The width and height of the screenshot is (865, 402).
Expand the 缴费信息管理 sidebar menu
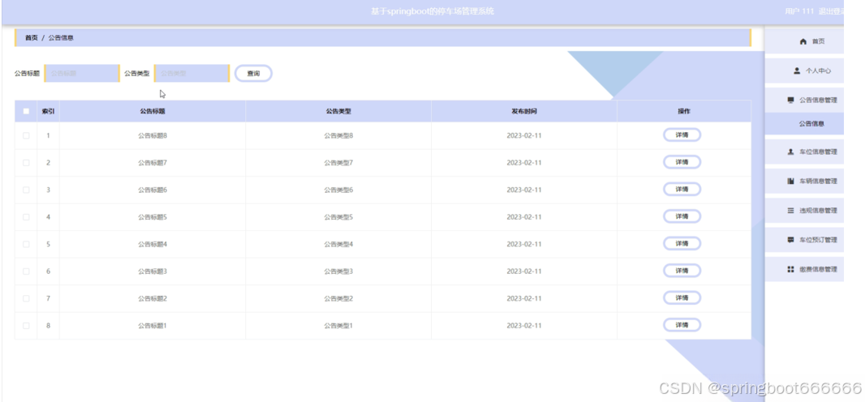804,269
